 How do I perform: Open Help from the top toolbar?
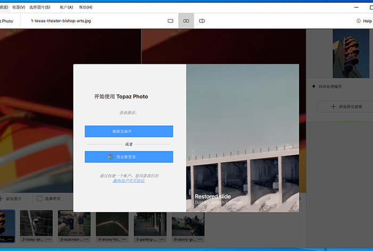(364, 21)
